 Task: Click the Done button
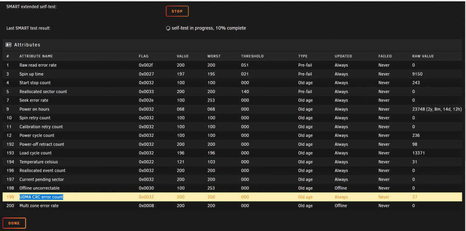click(14, 223)
